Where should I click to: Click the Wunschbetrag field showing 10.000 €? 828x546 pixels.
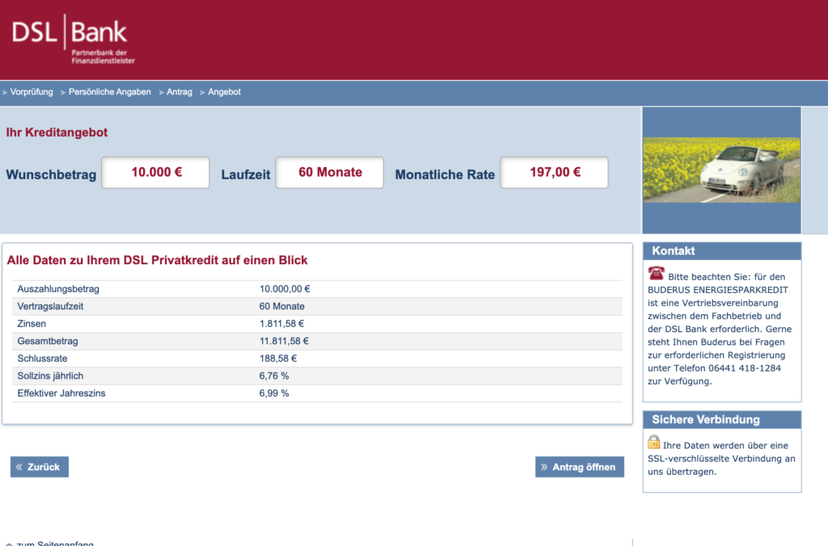(155, 173)
